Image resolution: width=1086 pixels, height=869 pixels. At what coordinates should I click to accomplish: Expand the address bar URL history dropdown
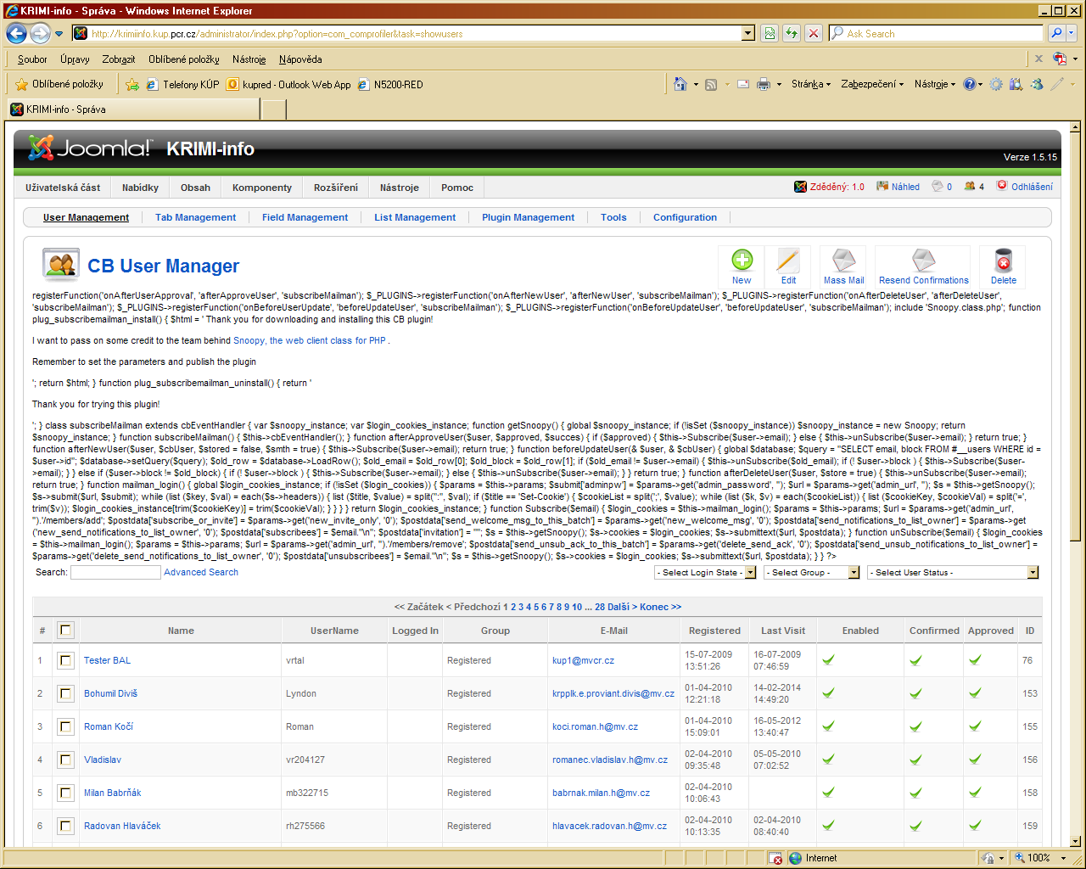[x=748, y=33]
